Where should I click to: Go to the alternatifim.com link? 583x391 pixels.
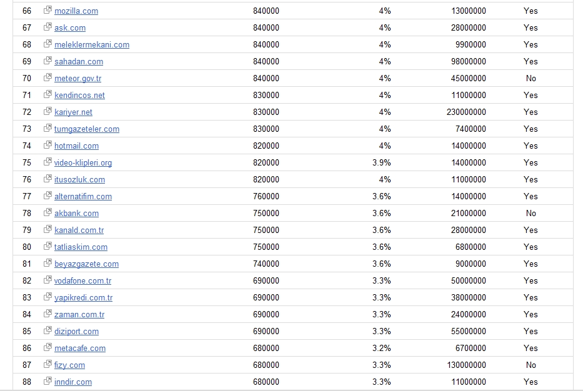pyautogui.click(x=83, y=197)
